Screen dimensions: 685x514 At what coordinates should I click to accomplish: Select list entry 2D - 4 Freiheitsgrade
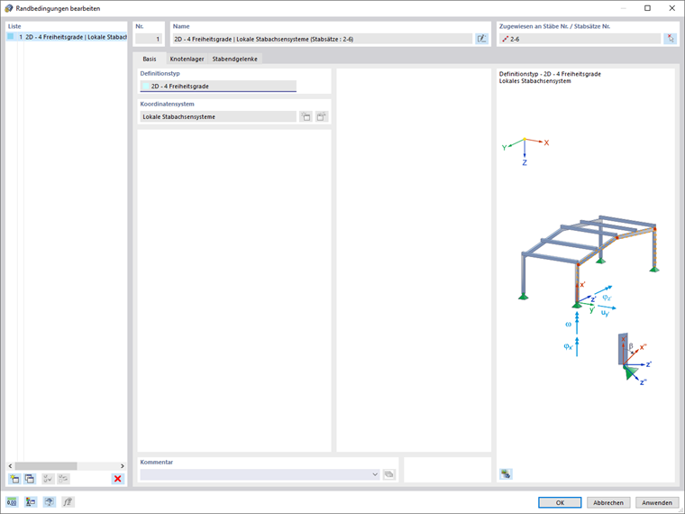tap(67, 37)
